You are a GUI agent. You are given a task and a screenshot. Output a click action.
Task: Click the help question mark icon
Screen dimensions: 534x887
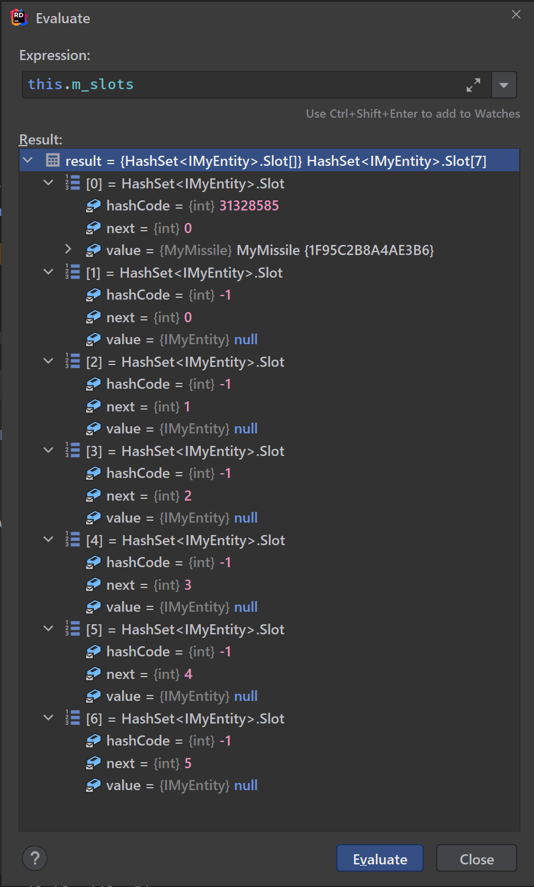34,858
